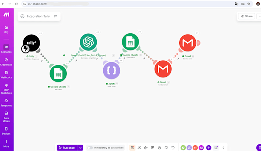261x151 pixels.
Task: Click the Run once button
Action: point(67,148)
